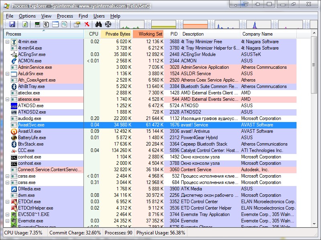Click the AvastUI.exe orange icon
The height and width of the screenshot is (240, 321).
pyautogui.click(x=14, y=131)
